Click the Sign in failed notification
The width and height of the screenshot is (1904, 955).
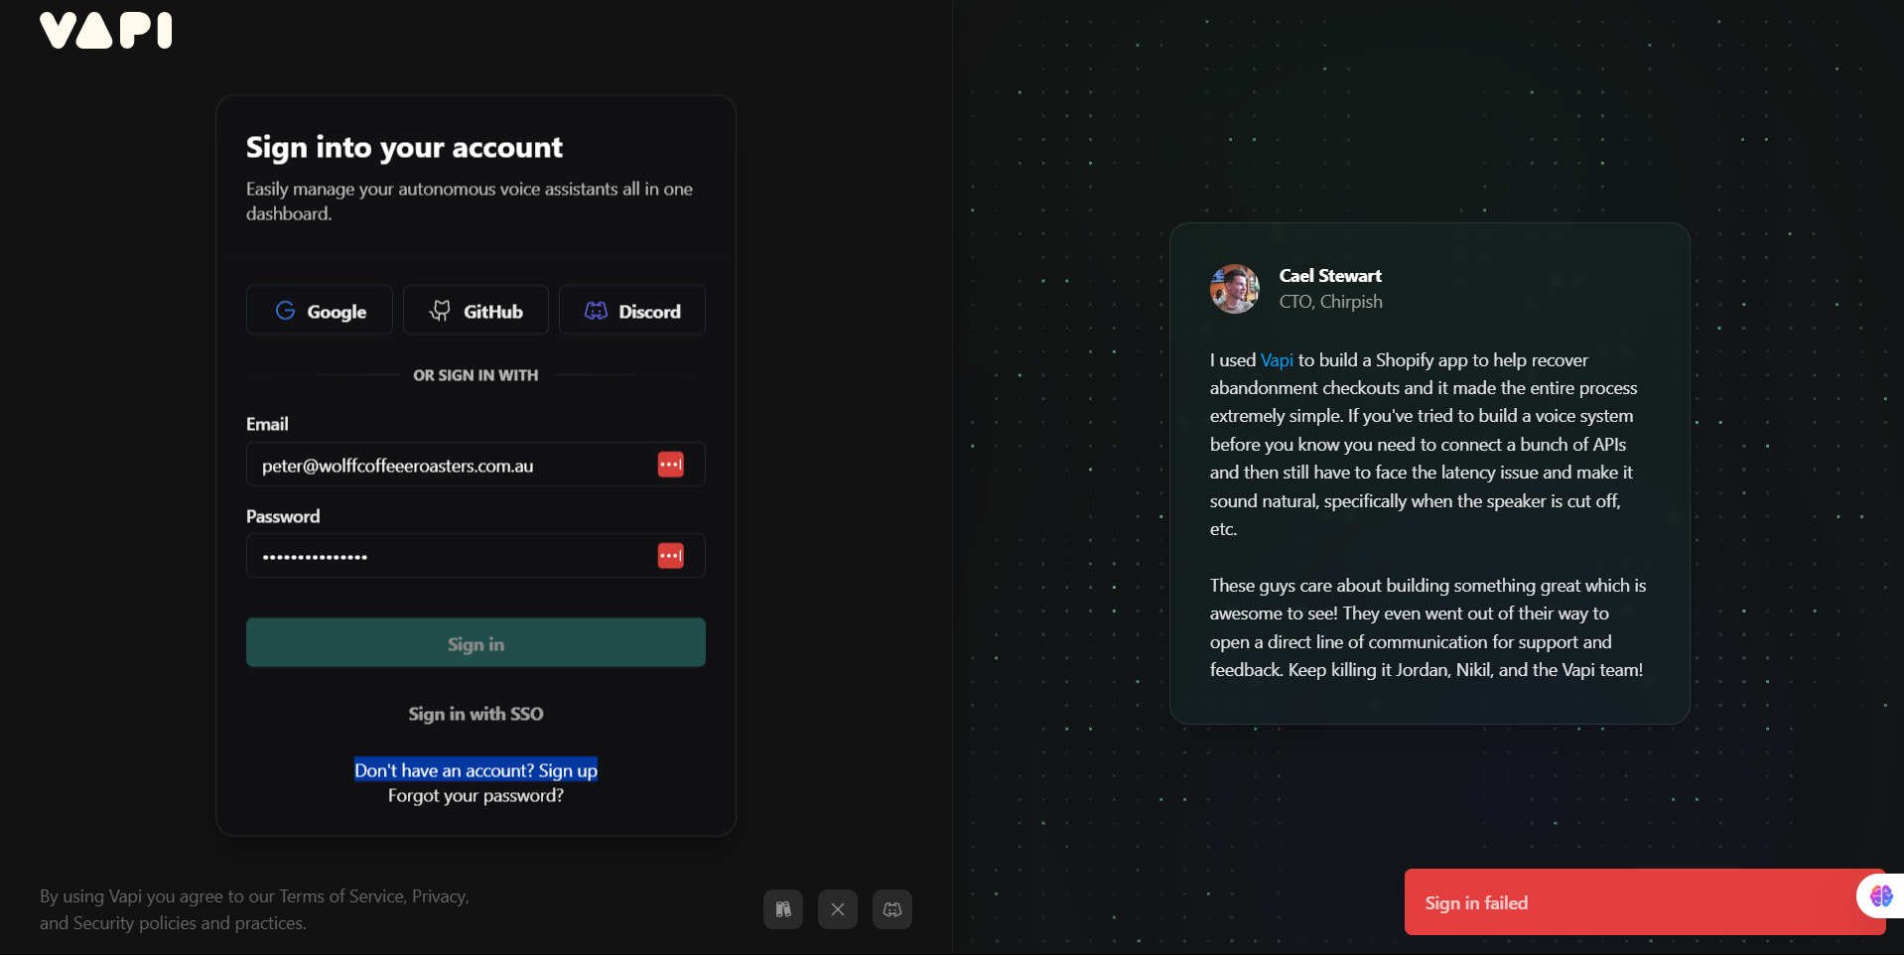(x=1645, y=902)
